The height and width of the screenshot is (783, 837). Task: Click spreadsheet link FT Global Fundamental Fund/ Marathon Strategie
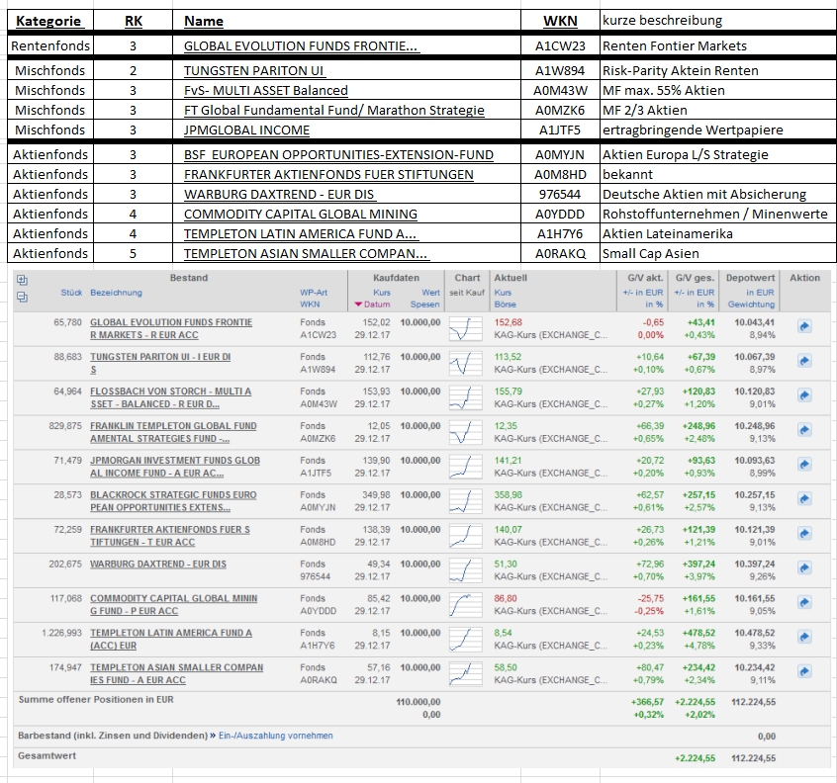pos(334,111)
